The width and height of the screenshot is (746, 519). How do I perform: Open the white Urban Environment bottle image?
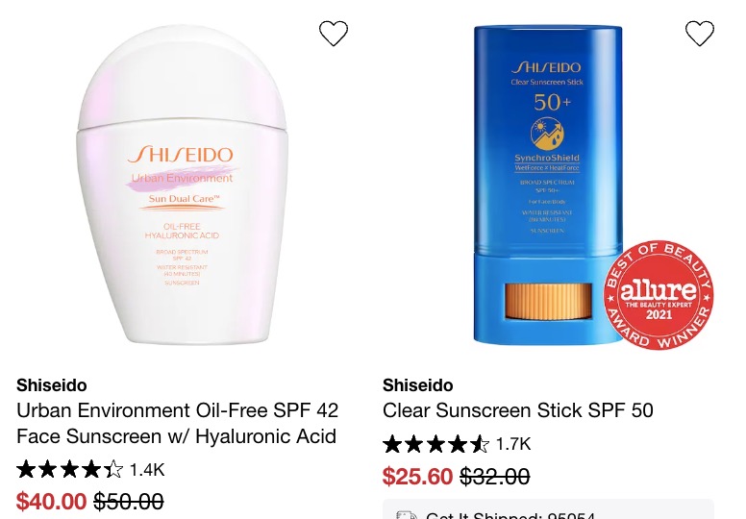[183, 185]
